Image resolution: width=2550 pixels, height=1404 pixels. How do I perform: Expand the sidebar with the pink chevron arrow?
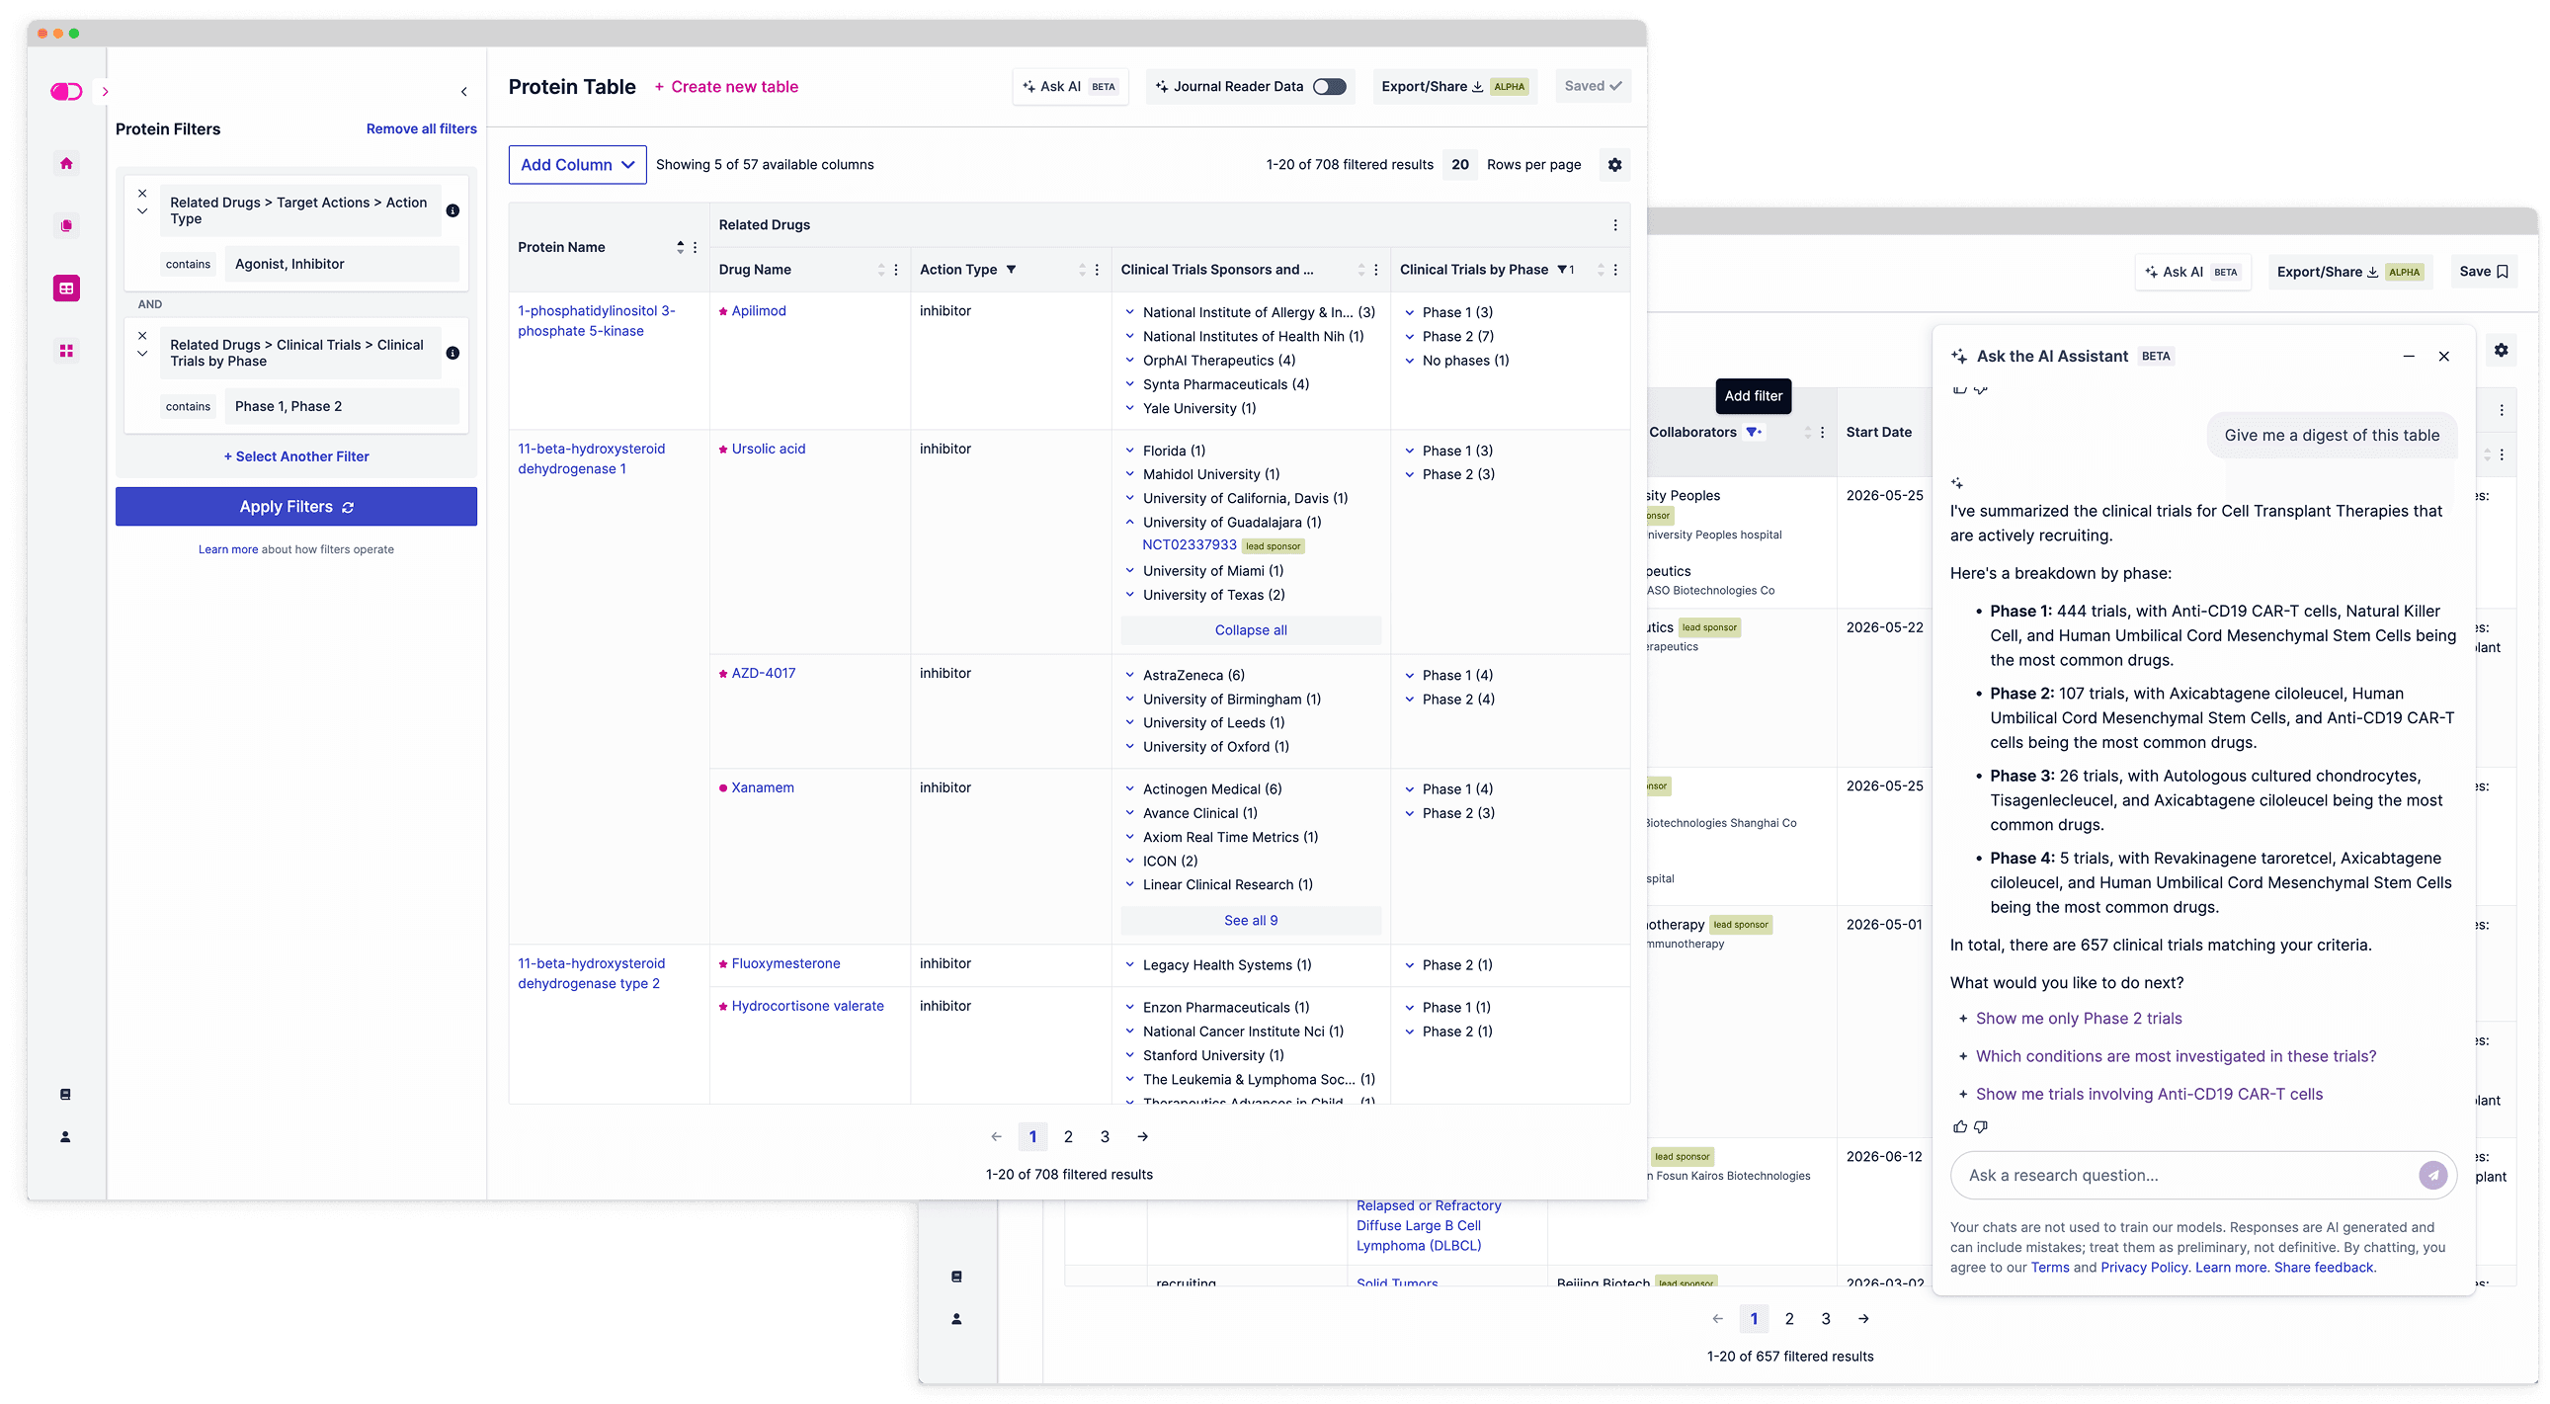click(x=105, y=91)
